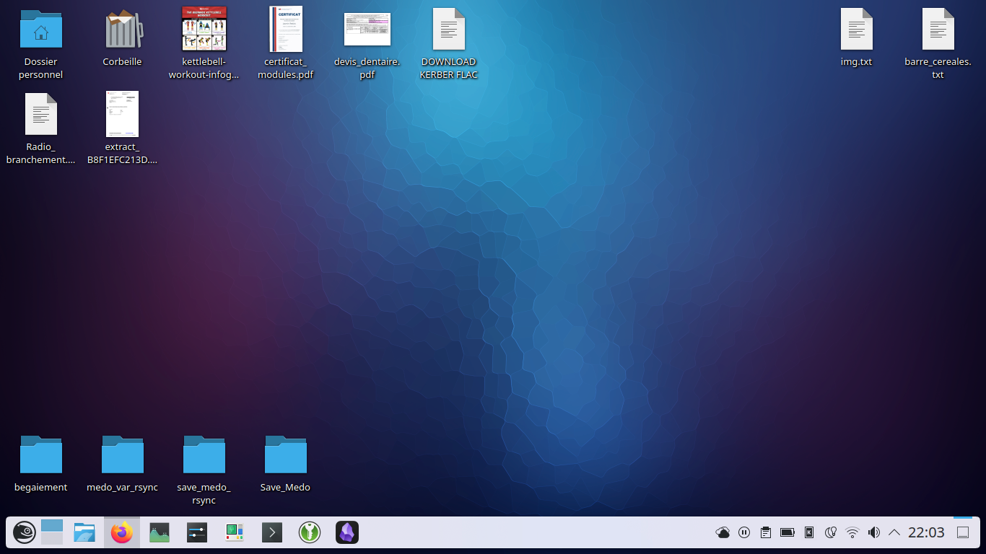Screen dimensions: 986x554
Task: Open Dolphin file manager in taskbar
Action: [x=84, y=533]
